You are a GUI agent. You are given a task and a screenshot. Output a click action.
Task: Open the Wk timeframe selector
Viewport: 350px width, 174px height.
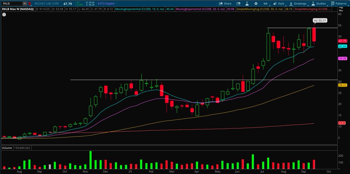pos(265,3)
